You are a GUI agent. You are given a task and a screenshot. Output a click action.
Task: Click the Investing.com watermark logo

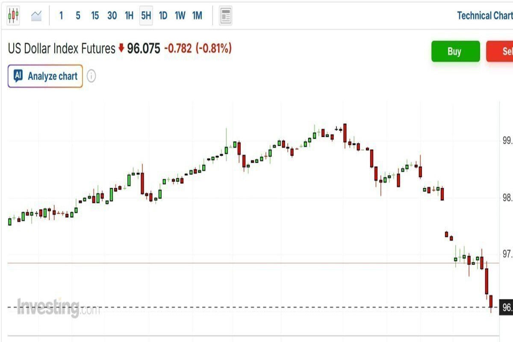click(x=58, y=307)
